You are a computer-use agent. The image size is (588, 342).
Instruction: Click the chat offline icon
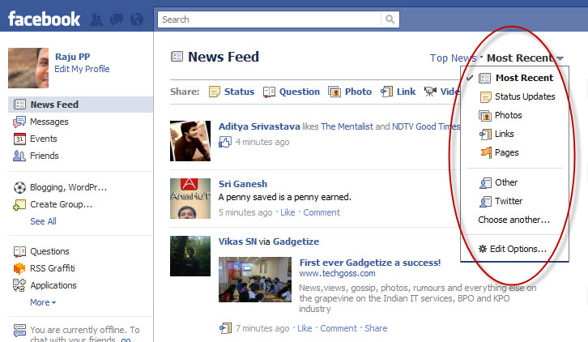click(19, 331)
